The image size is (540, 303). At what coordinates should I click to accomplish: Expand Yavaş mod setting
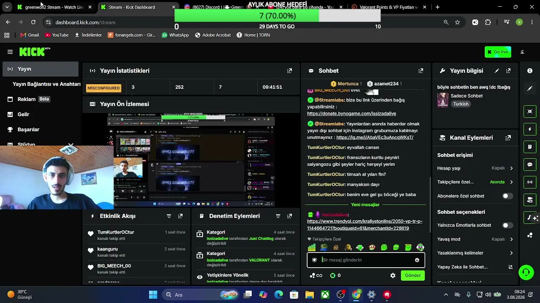pyautogui.click(x=475, y=239)
